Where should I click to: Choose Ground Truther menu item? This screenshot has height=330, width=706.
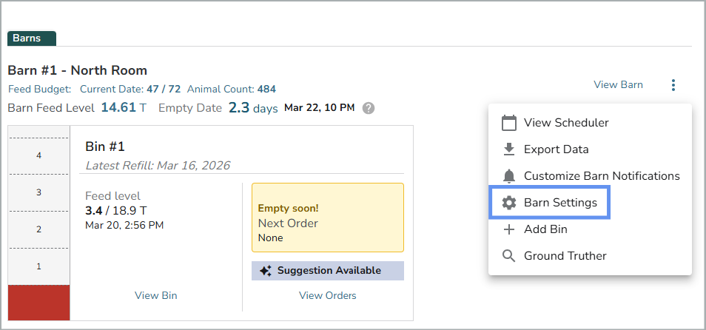pos(565,256)
